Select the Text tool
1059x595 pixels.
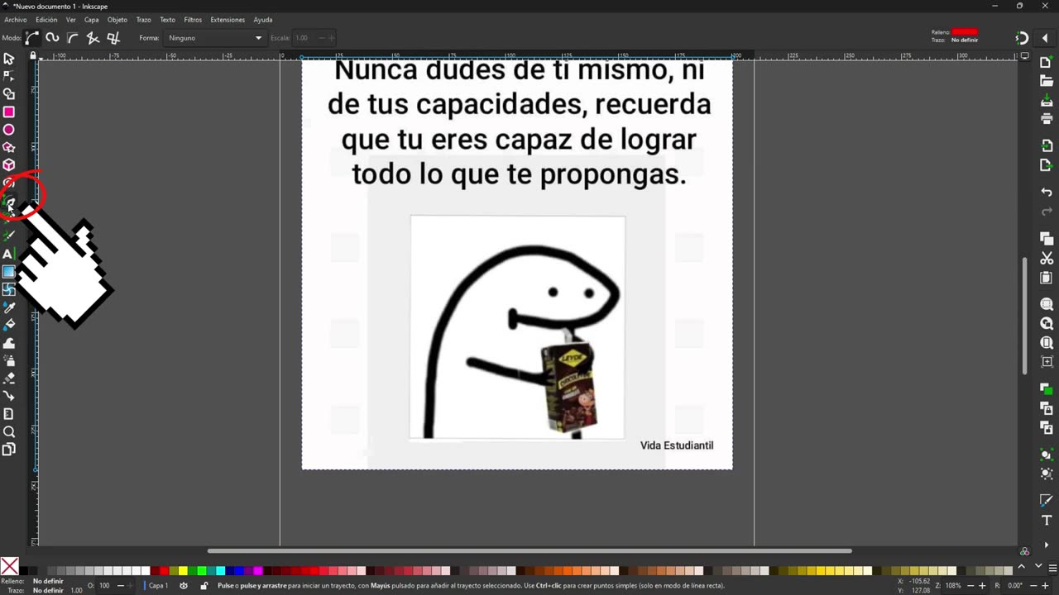pos(9,254)
